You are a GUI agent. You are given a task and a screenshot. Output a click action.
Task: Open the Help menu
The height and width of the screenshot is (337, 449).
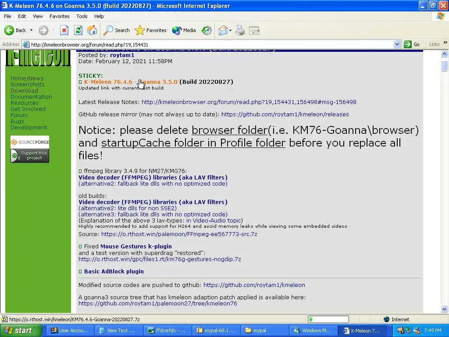point(99,16)
